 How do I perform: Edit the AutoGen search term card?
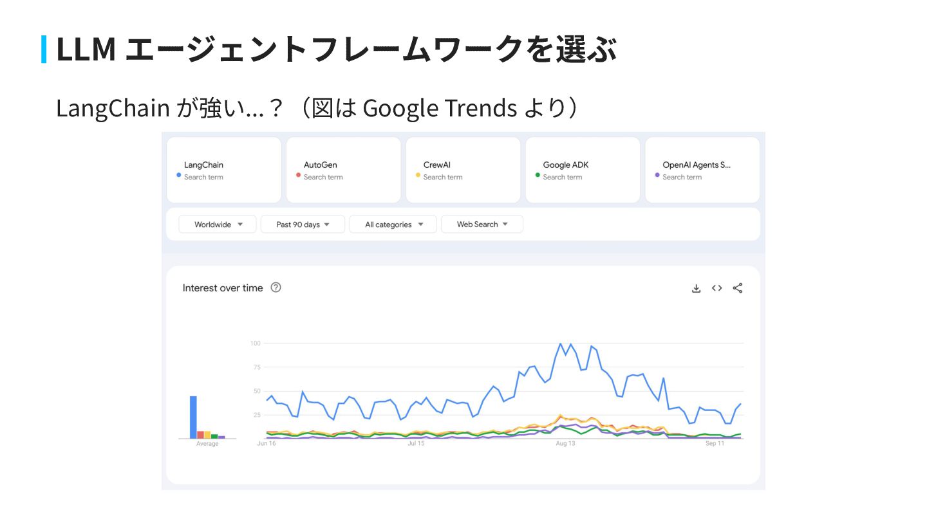tap(343, 170)
